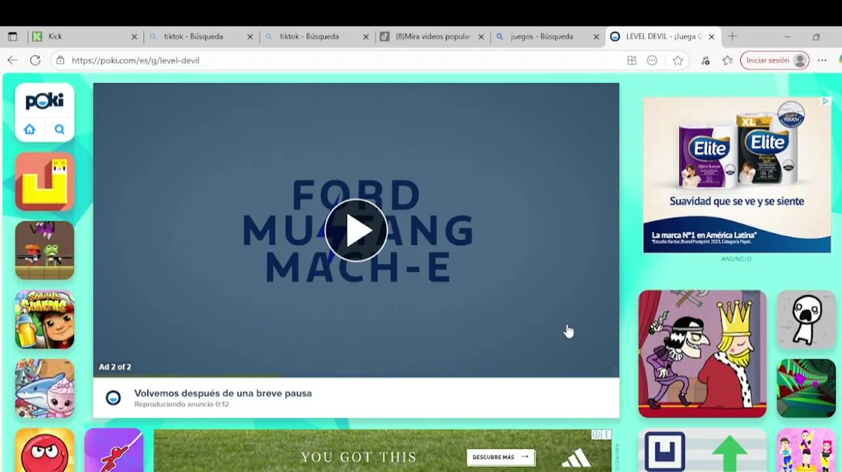Click 'Ad 2 of 2' label
842x472 pixels.
[x=115, y=367]
